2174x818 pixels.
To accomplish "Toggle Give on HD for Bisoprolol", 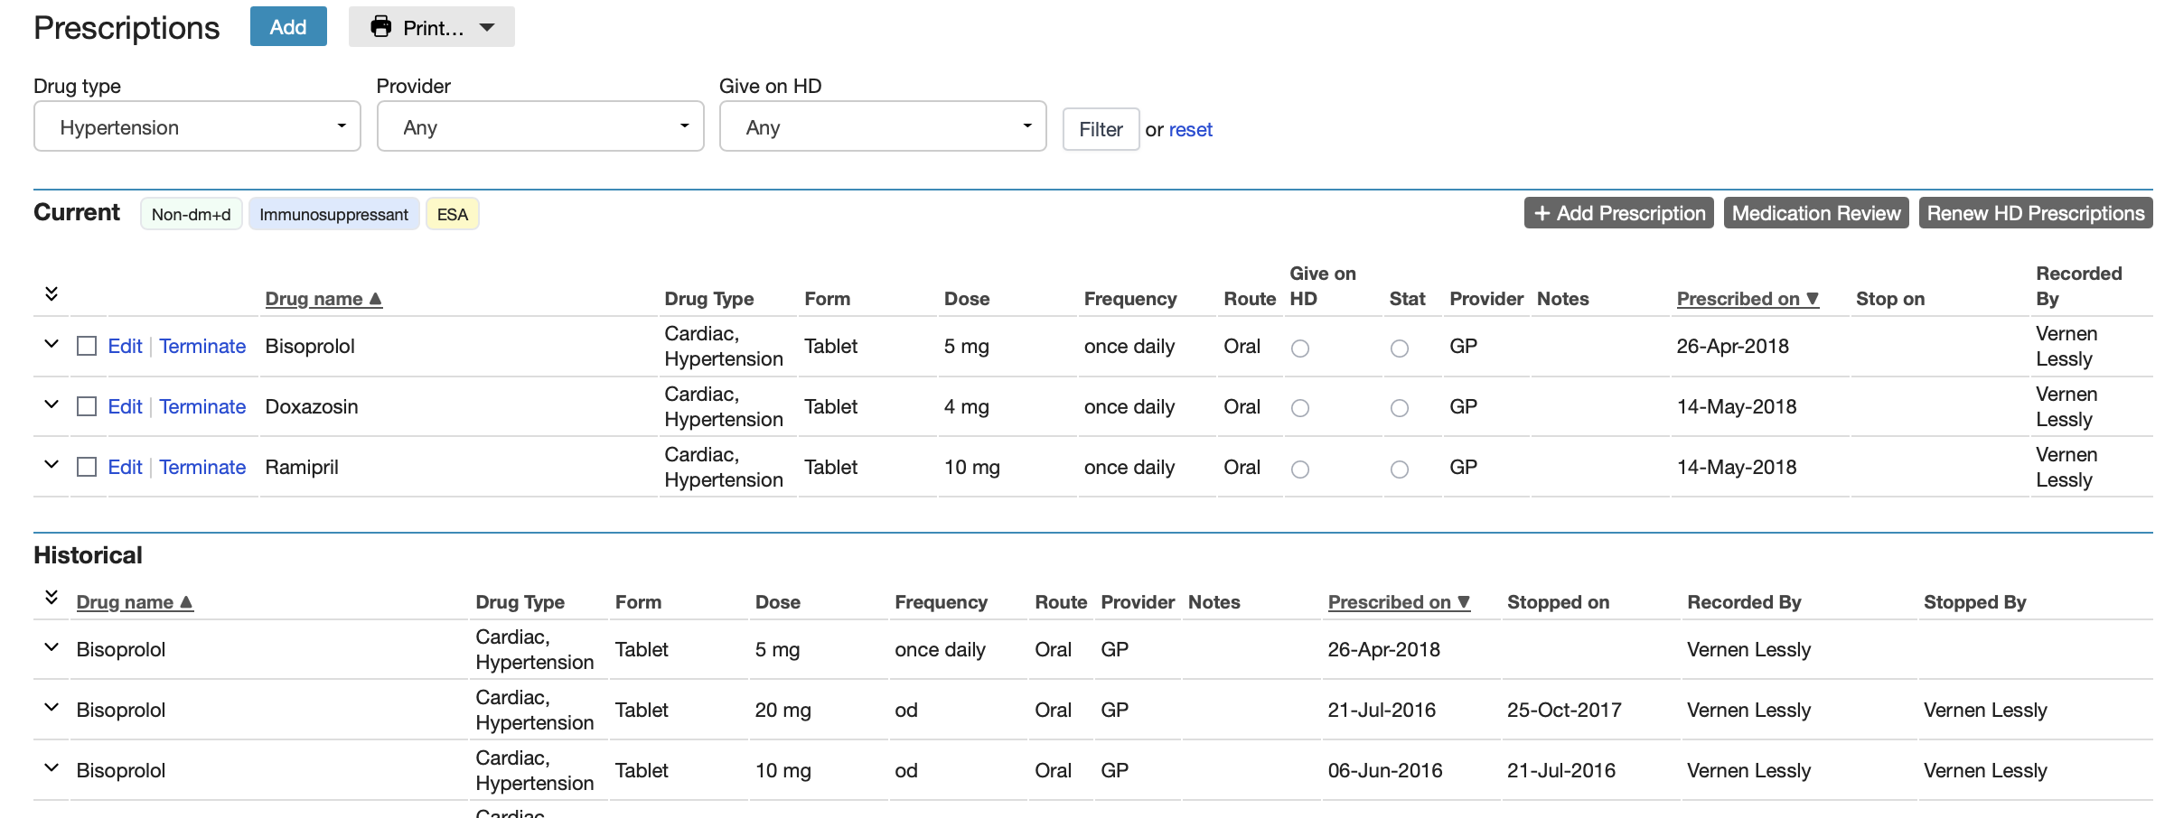I will (1300, 349).
